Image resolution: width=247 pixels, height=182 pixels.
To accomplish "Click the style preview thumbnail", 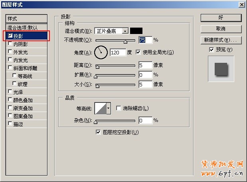I will click(x=221, y=69).
